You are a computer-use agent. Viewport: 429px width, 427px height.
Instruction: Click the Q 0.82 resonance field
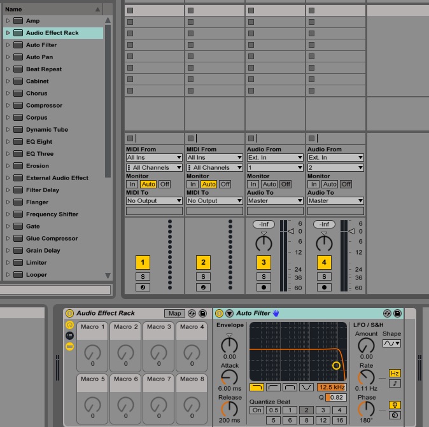(x=336, y=398)
